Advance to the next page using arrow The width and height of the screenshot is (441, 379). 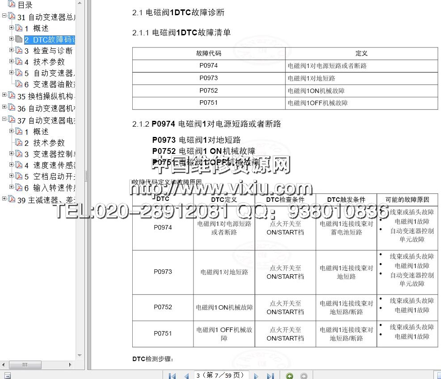[256, 376]
